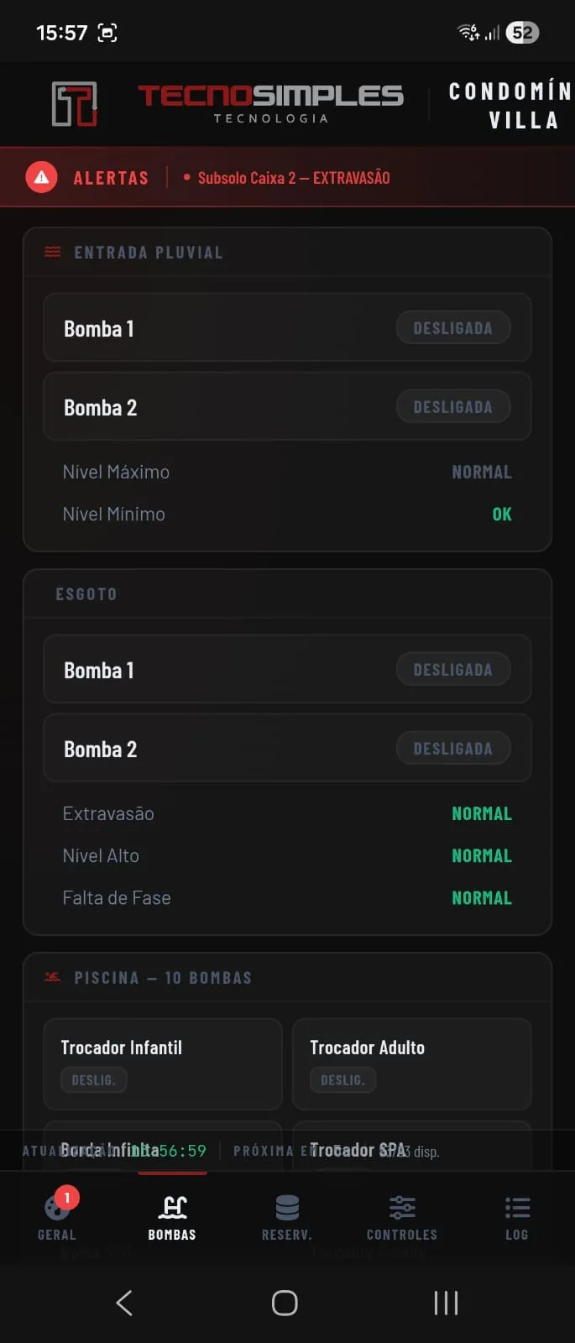Expand the PISCINA — 10 BOMBAS section

tap(286, 976)
